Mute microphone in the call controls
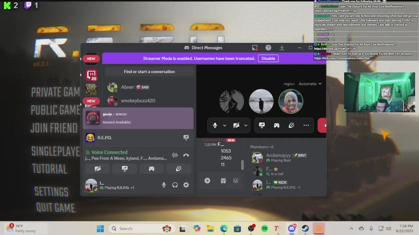Image resolution: width=419 pixels, height=235 pixels. pos(215,125)
